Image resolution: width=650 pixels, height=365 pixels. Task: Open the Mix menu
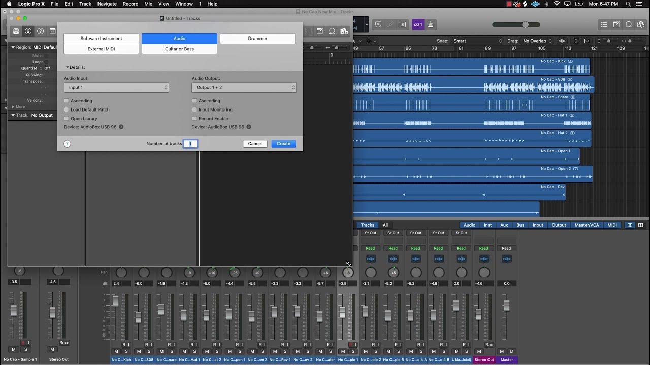tap(148, 4)
